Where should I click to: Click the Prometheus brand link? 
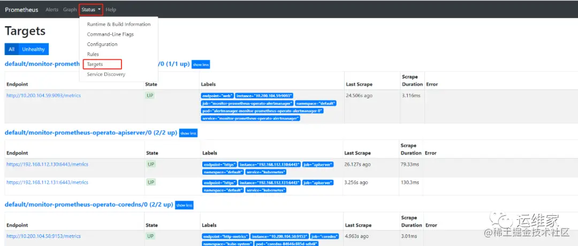tap(21, 10)
